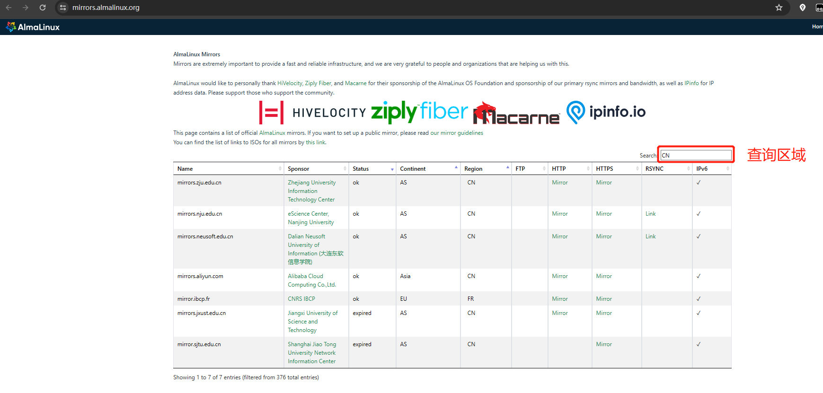Image resolution: width=823 pixels, height=393 pixels.
Task: Open Jiangxi University of Science and Technology link
Action: click(x=313, y=322)
